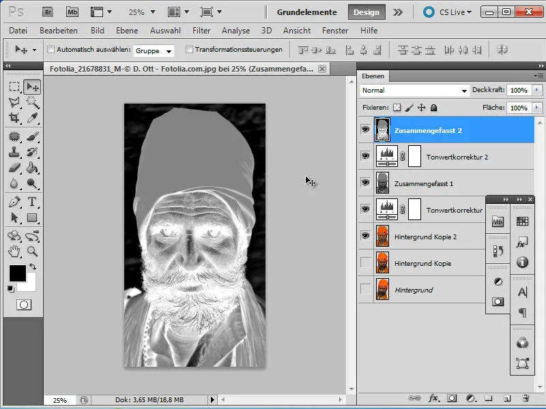Hide the Hintergrund Kopie 2 layer
The height and width of the screenshot is (409, 546).
(365, 236)
